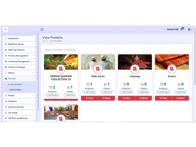Click the Dashboard sidebar icon
This screenshot has height=147, width=196.
click(6, 38)
